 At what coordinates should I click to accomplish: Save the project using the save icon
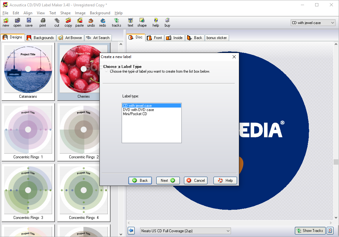pos(29,23)
